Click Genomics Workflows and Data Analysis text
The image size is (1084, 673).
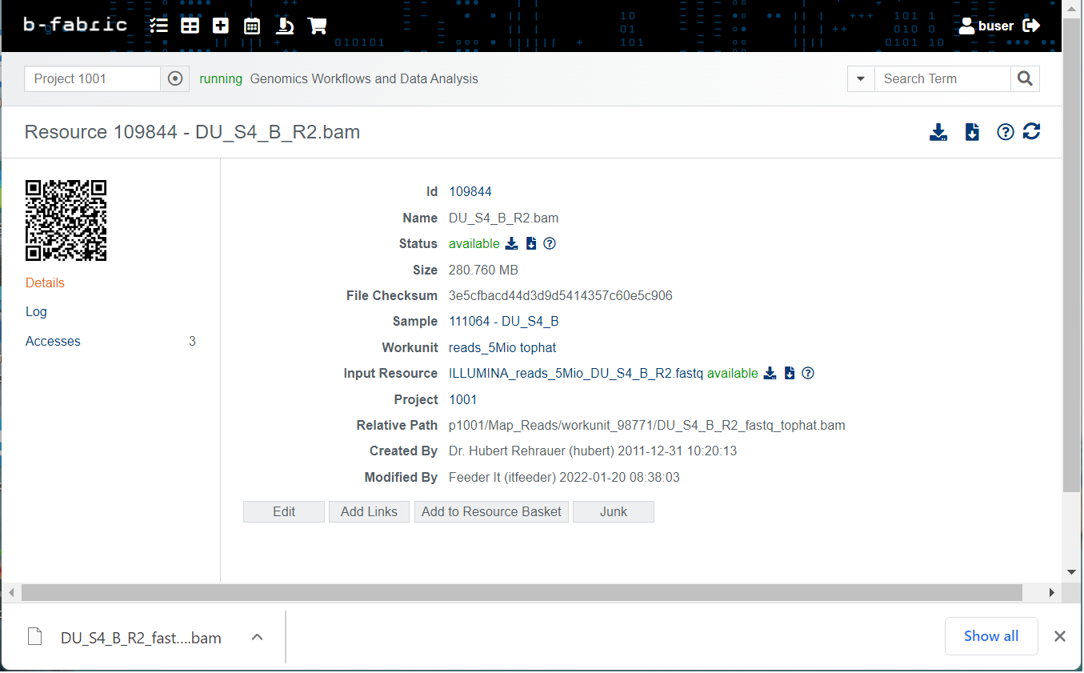coord(364,78)
